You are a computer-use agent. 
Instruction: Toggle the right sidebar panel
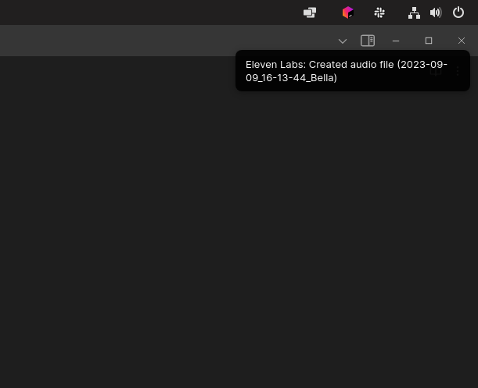point(368,41)
